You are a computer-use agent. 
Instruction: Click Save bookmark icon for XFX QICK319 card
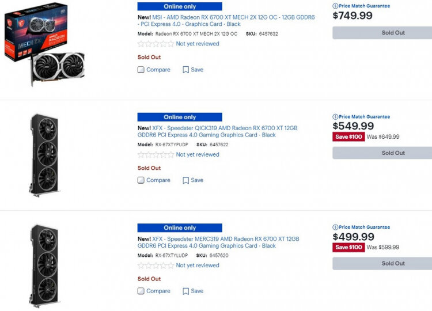pos(186,180)
